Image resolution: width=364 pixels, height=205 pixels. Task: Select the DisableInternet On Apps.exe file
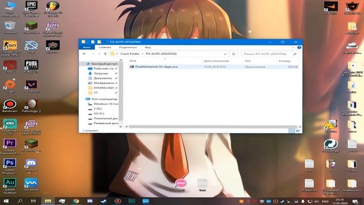[x=213, y=67]
